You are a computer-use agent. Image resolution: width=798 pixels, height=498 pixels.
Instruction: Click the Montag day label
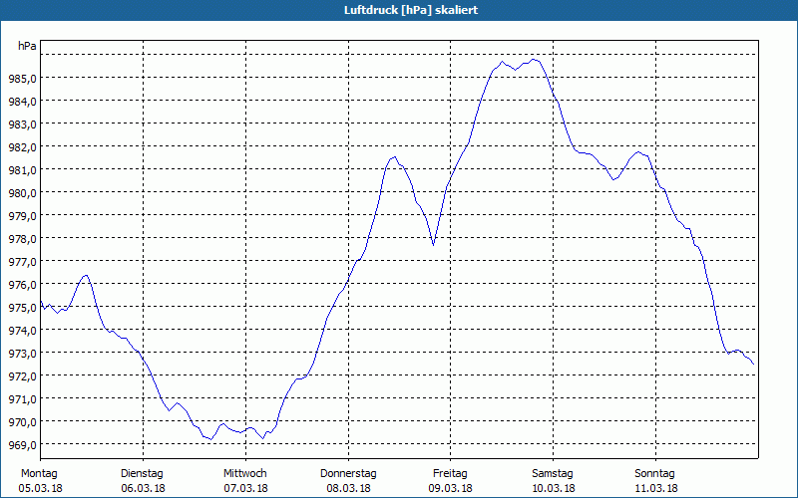(x=39, y=473)
